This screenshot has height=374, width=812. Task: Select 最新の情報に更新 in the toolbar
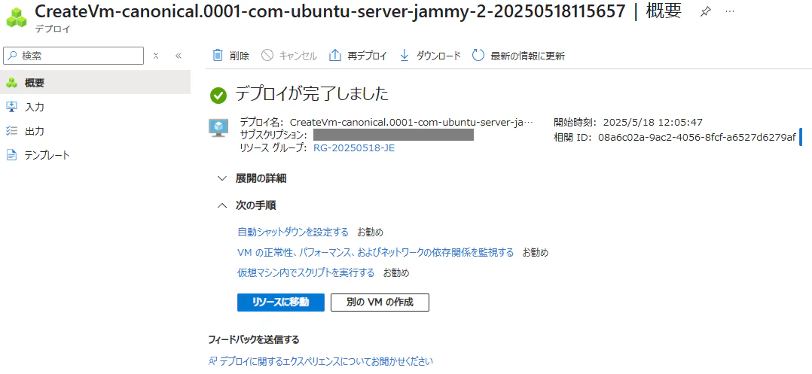click(527, 56)
